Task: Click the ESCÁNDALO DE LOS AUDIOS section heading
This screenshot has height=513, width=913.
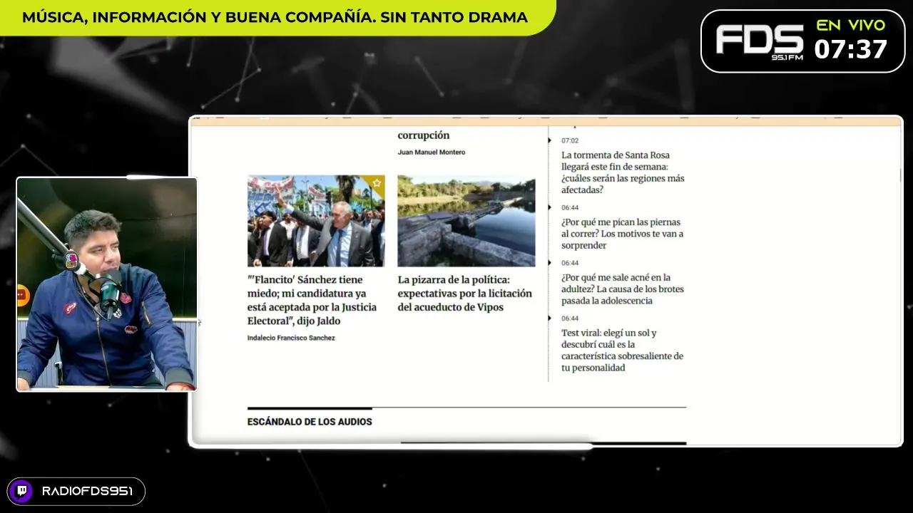Action: 310,422
